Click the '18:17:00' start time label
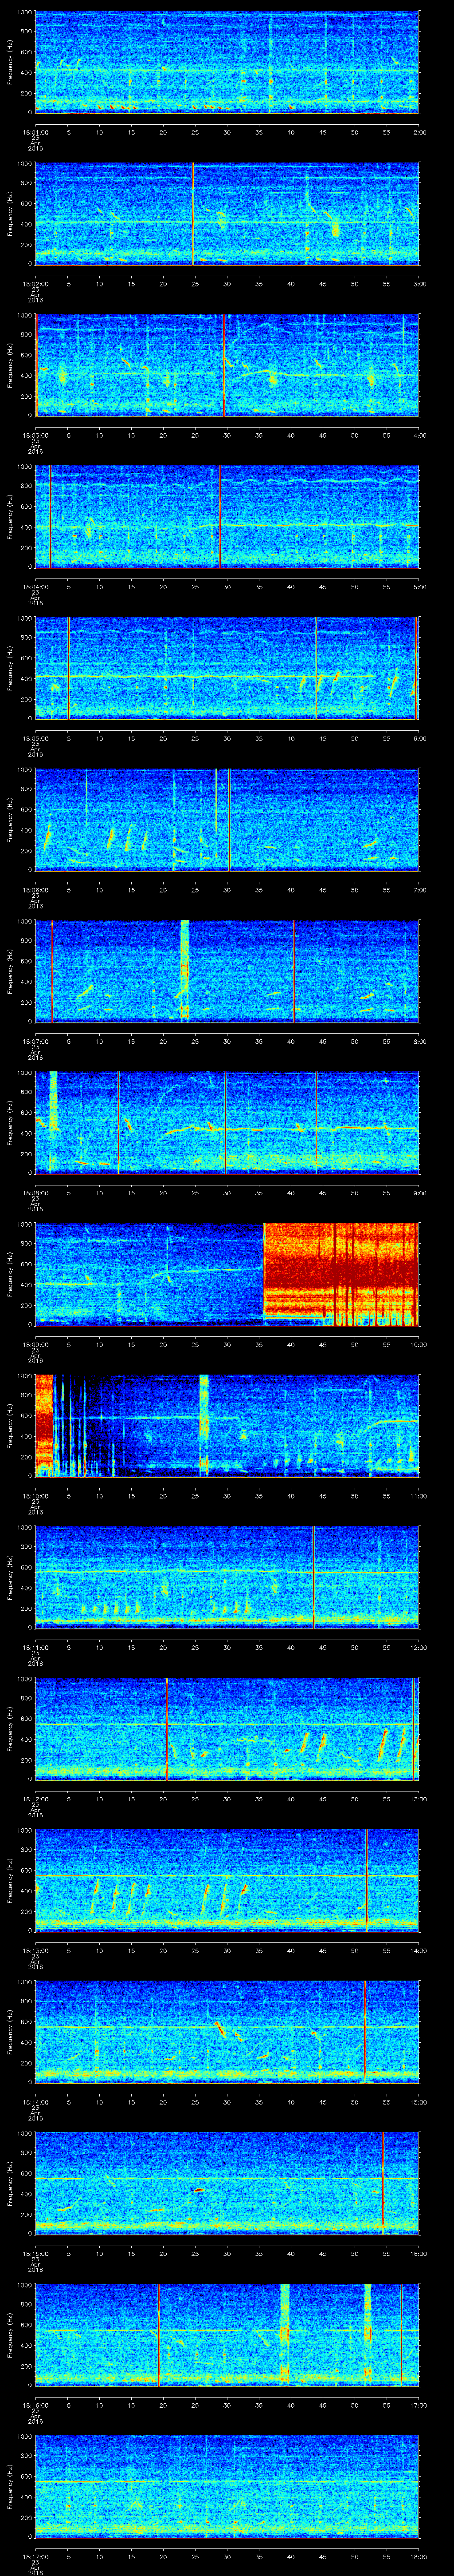Viewport: 454px width, 2576px height. 35,2556
